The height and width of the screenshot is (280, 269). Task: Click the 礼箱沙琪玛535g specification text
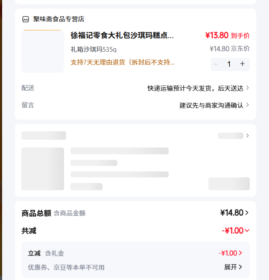click(x=94, y=50)
